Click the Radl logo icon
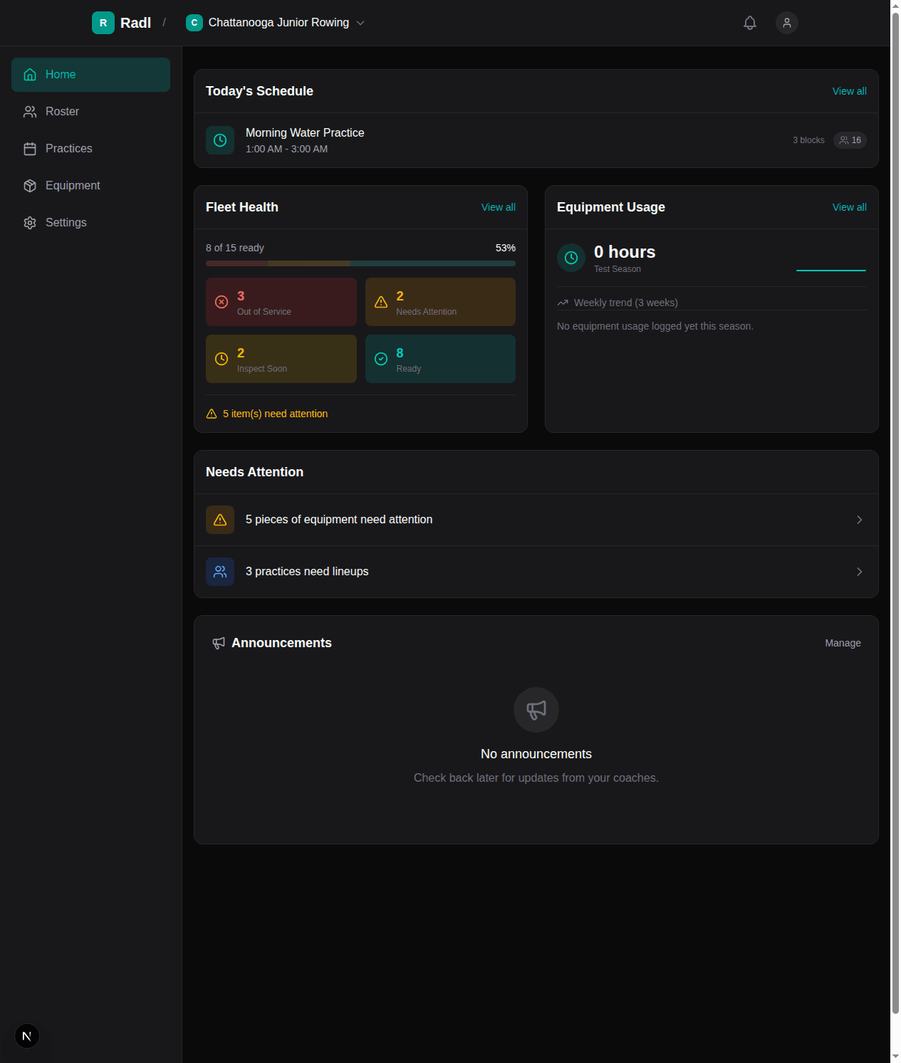This screenshot has height=1063, width=901. click(103, 23)
